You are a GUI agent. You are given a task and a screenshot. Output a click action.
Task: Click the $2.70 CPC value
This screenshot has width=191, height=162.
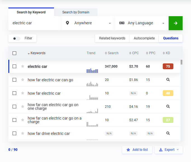133,66
